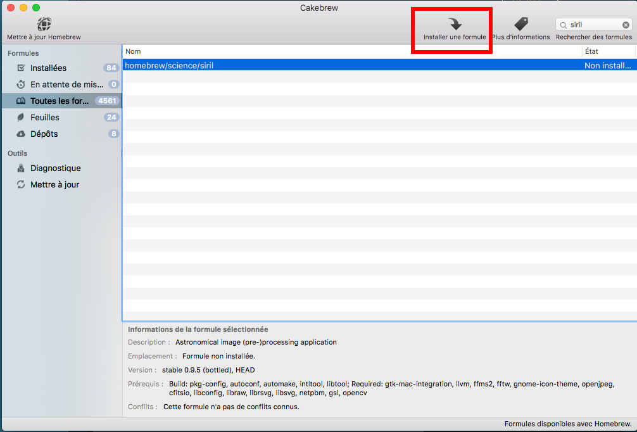The height and width of the screenshot is (432, 637).
Task: Click the green zoom window button
Action: click(36, 8)
